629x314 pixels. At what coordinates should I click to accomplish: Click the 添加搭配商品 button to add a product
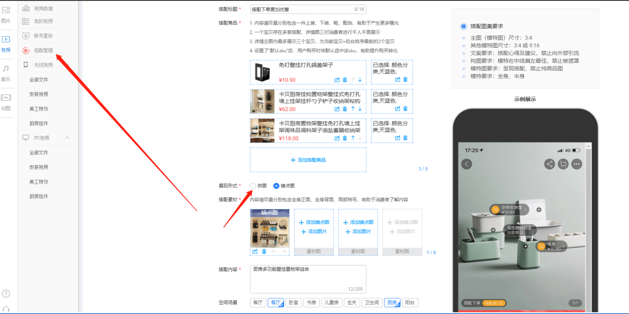(308, 160)
